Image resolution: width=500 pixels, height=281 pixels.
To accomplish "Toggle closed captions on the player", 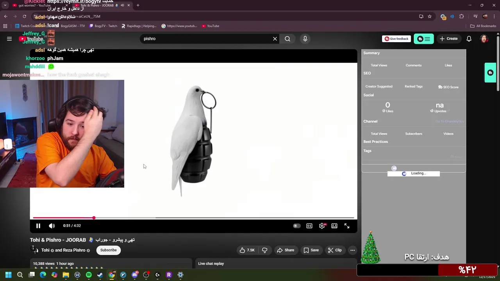I will click(x=309, y=226).
